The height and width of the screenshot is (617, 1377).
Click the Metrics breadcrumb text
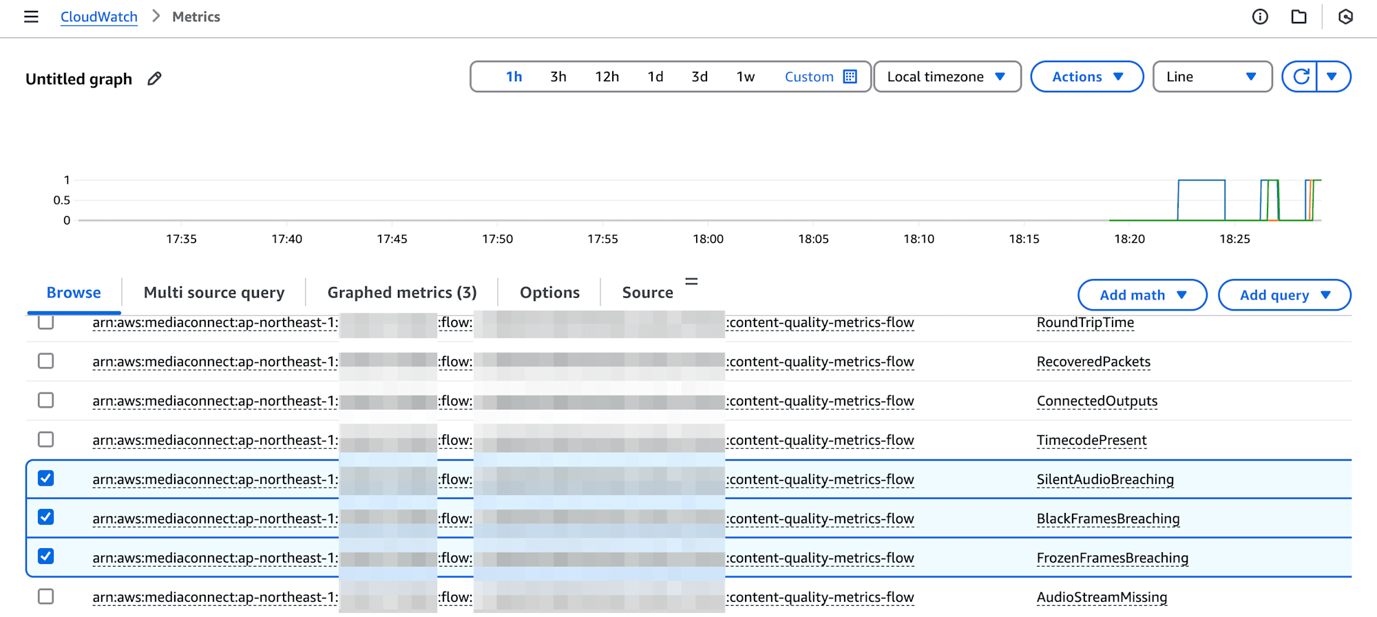coord(196,17)
